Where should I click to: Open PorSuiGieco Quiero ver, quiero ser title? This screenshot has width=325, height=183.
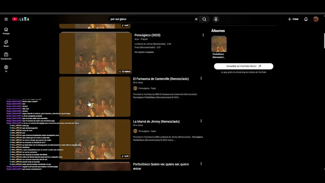[x=161, y=166]
